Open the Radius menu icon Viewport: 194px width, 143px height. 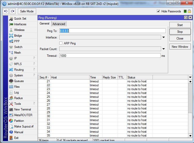[11, 98]
